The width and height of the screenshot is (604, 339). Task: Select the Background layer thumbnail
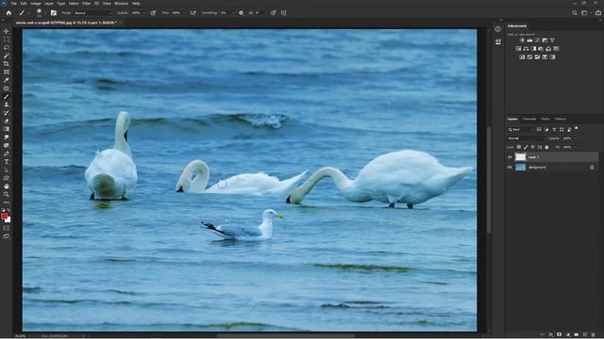coord(520,168)
